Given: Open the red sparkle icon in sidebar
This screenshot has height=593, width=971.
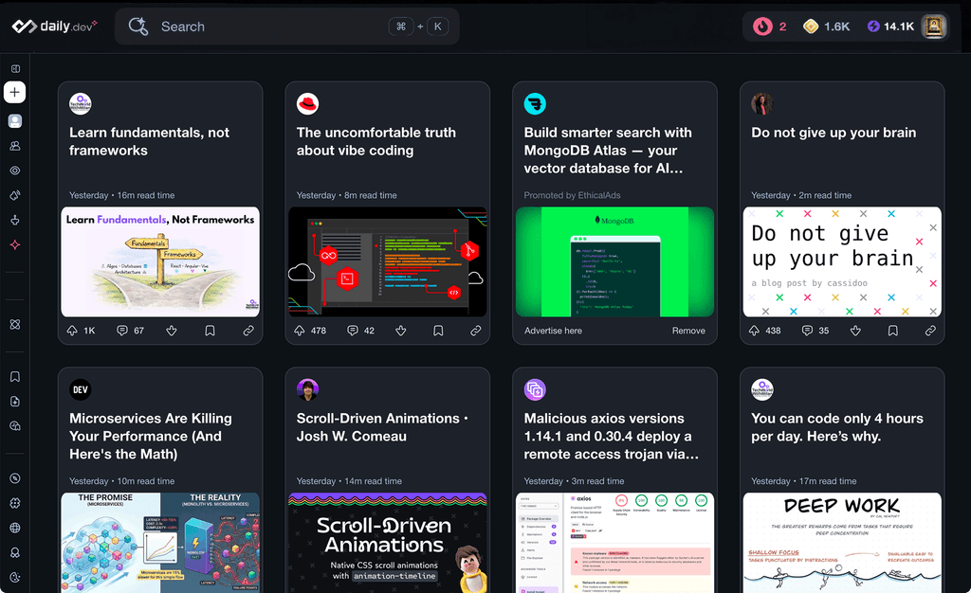Looking at the screenshot, I should pyautogui.click(x=15, y=244).
